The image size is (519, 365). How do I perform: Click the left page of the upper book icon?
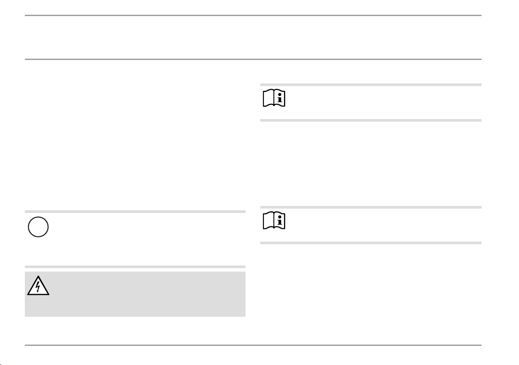coord(269,98)
